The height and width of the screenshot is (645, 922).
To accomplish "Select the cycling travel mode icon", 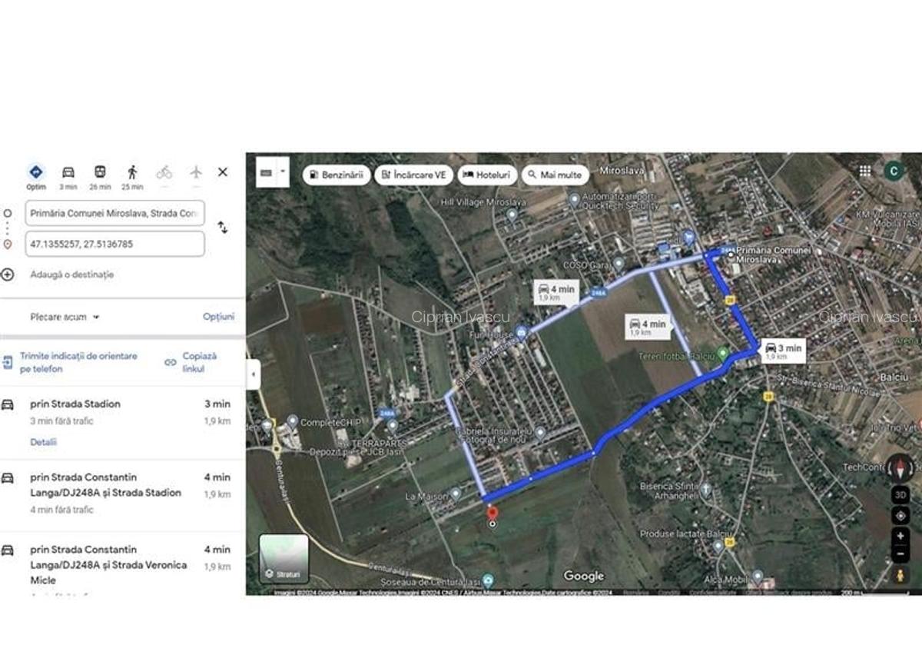I will point(164,172).
